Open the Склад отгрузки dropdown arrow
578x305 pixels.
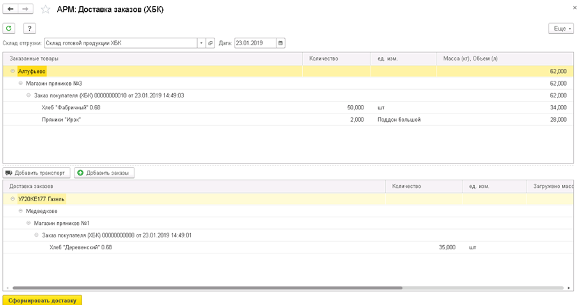(201, 43)
